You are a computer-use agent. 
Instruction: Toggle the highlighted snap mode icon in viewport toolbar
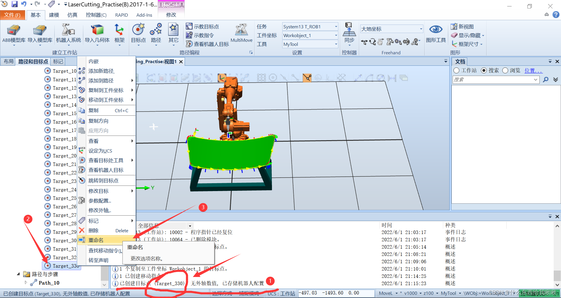click(x=307, y=78)
